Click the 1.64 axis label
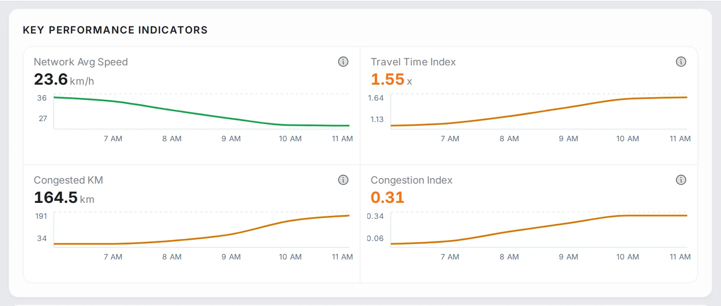 [x=376, y=98]
